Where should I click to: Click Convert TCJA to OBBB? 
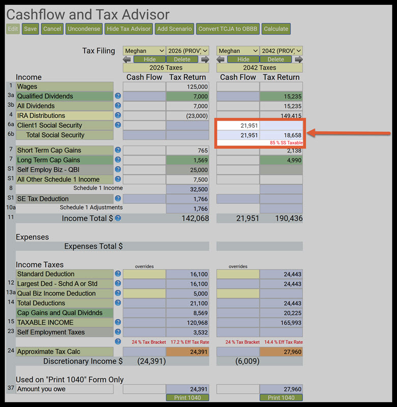(228, 29)
